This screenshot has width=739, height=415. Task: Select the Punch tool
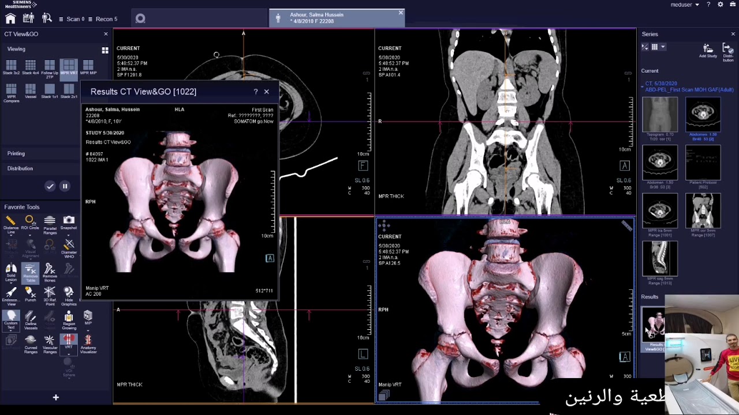click(30, 295)
